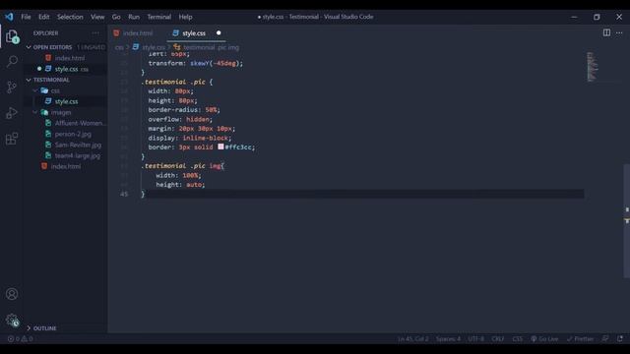This screenshot has width=630, height=354.
Task: Click the Go Live status bar button
Action: [544, 338]
